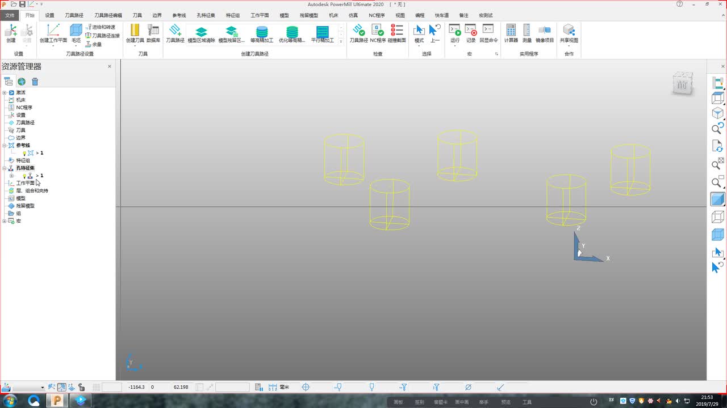Screen dimensions: 727x408
Task: Click 刀具路径 in the 创建刀具路径 group
Action: 175,33
